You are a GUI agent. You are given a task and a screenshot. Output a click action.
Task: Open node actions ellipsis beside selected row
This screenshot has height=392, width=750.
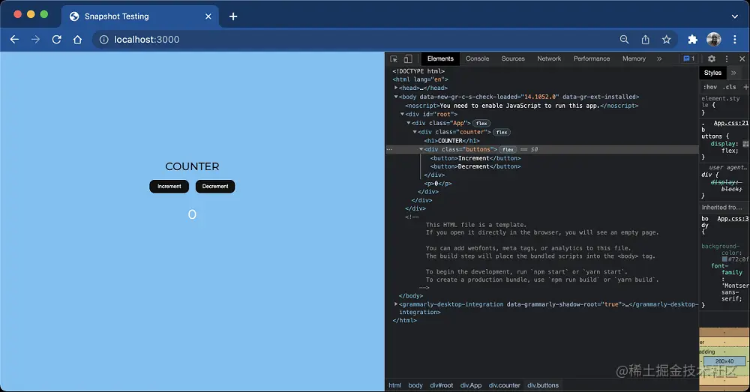coord(389,150)
